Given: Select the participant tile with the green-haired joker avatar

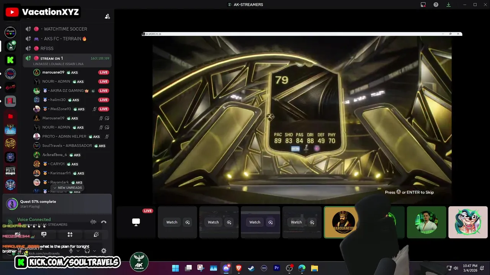Looking at the screenshot, I should click(468, 222).
